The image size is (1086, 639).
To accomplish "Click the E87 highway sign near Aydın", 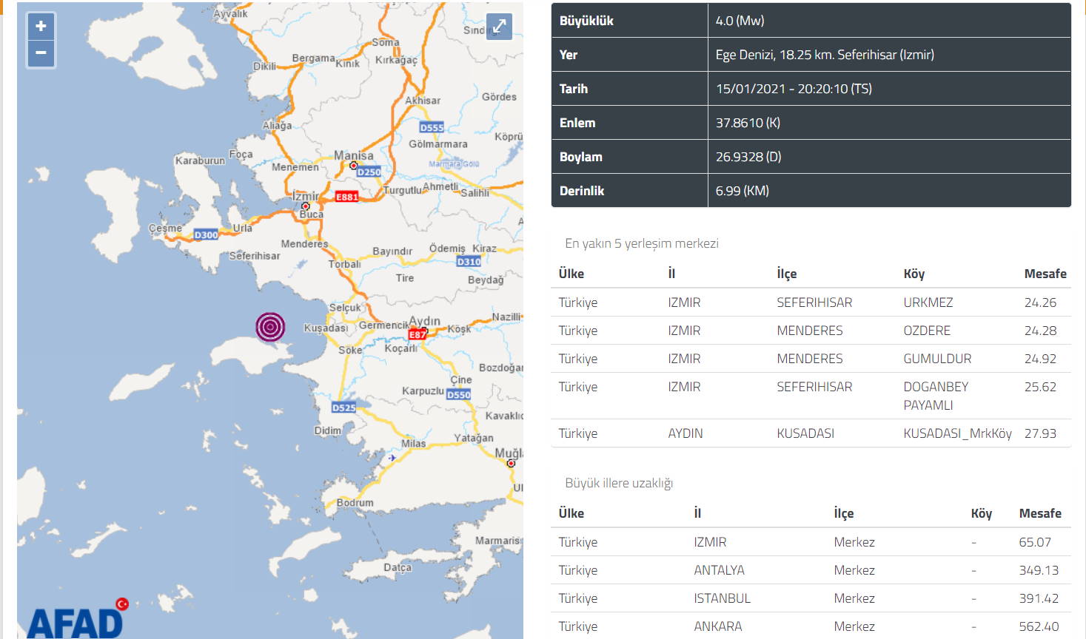I will (418, 334).
